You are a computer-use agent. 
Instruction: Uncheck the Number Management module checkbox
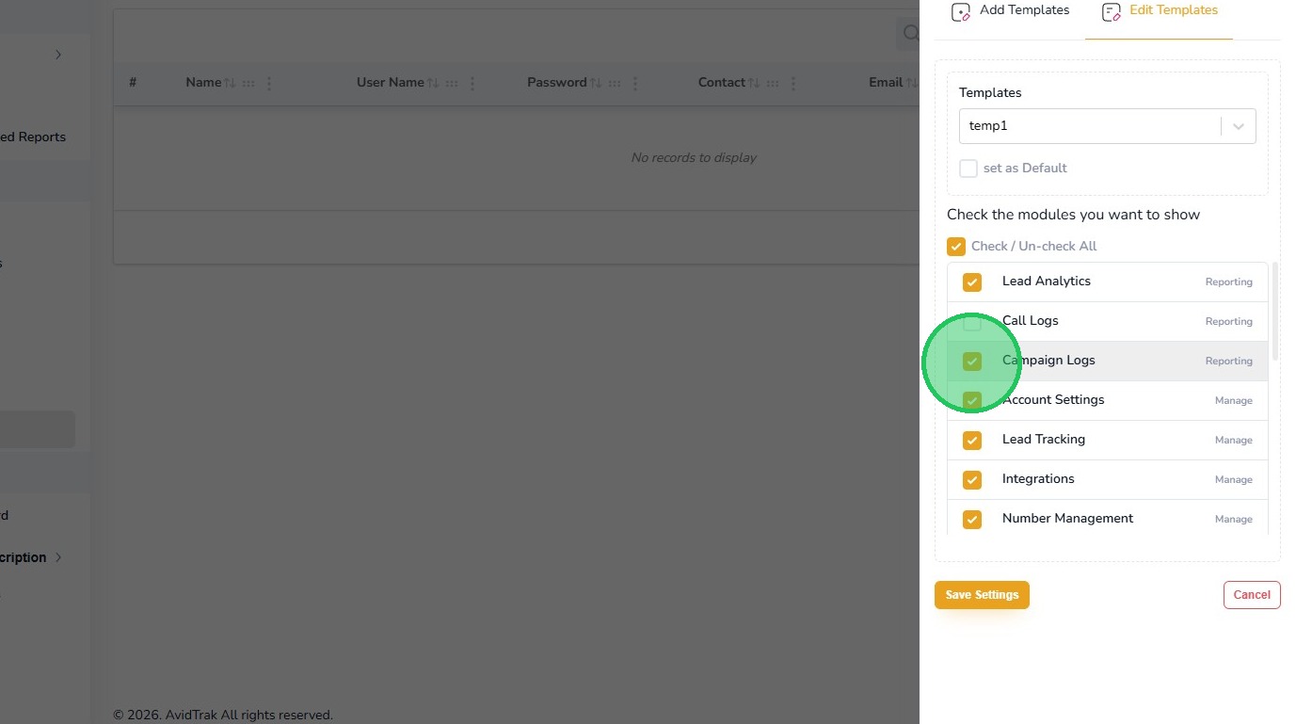(972, 520)
